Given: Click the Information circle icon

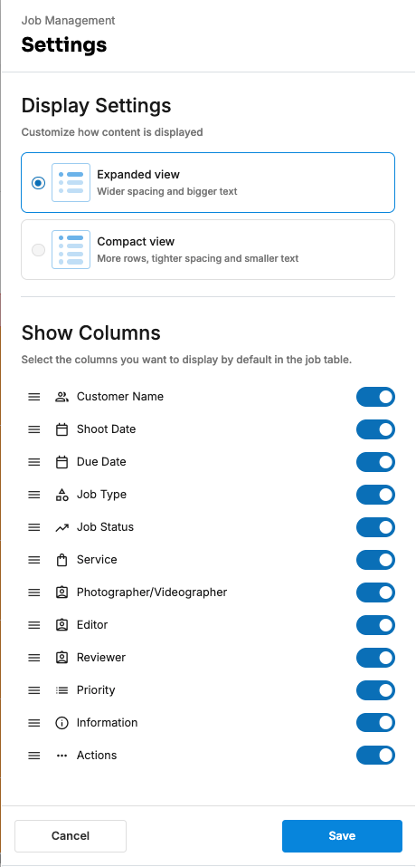Looking at the screenshot, I should 61,723.
